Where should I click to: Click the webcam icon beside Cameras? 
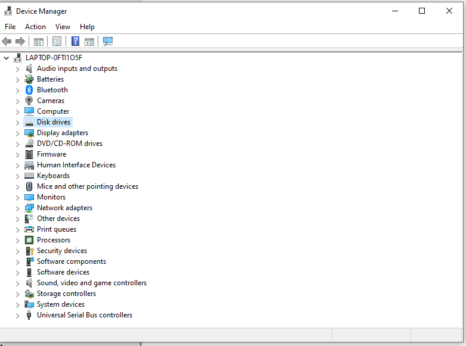(29, 101)
